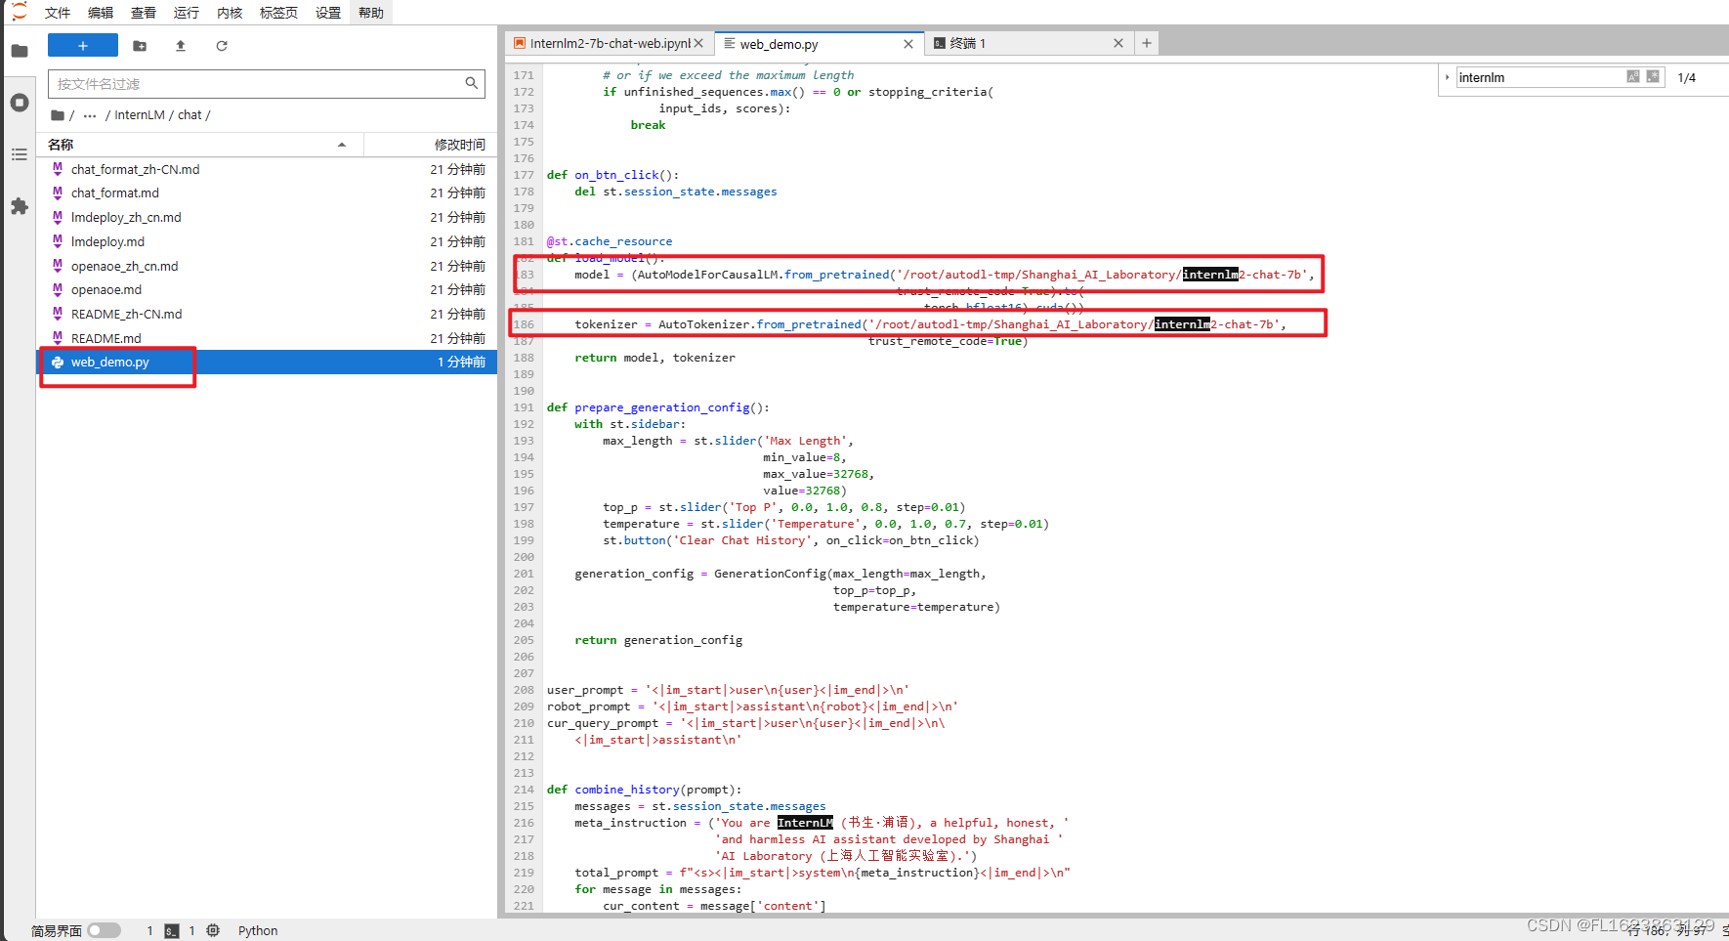Enable match case in the search bar
1729x941 pixels.
pyautogui.click(x=1632, y=76)
